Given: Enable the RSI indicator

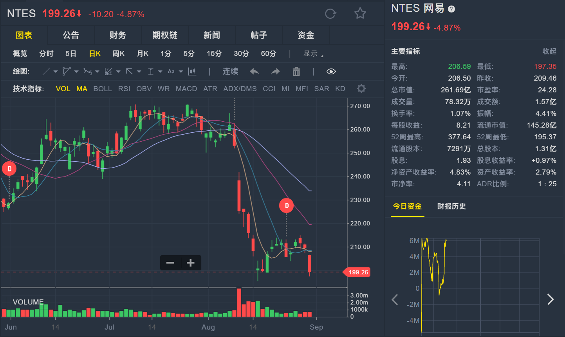Looking at the screenshot, I should click(124, 89).
